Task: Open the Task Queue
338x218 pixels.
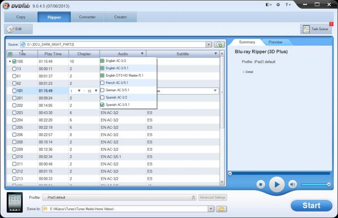Action: pos(316,29)
